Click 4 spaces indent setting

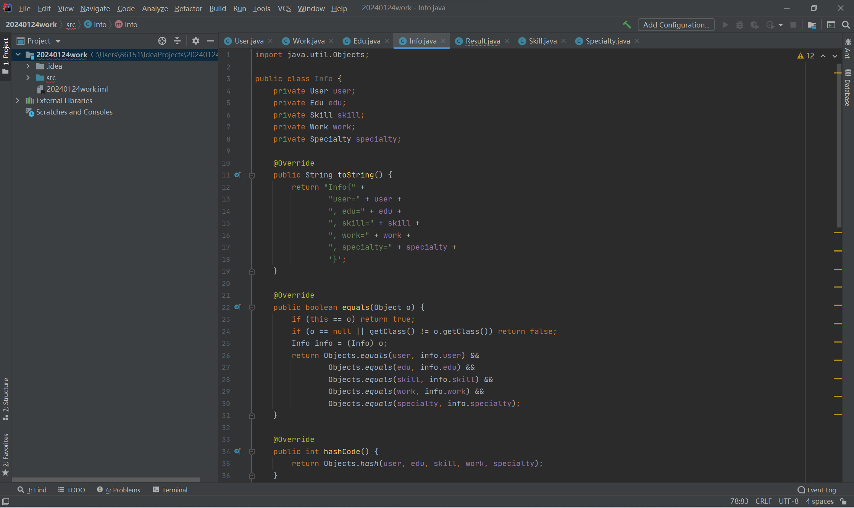click(x=819, y=501)
